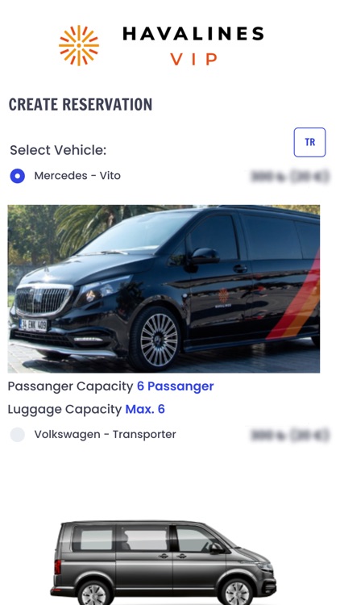Click the Volkswagen - Transporter label

[x=105, y=434]
